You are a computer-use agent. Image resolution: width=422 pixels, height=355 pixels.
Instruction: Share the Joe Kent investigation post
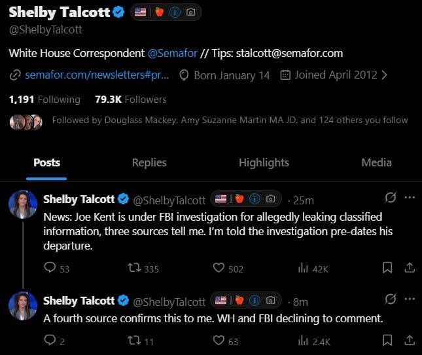[410, 268]
